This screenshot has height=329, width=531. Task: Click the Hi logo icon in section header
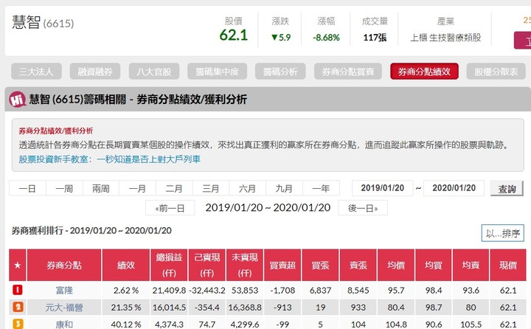pyautogui.click(x=17, y=100)
